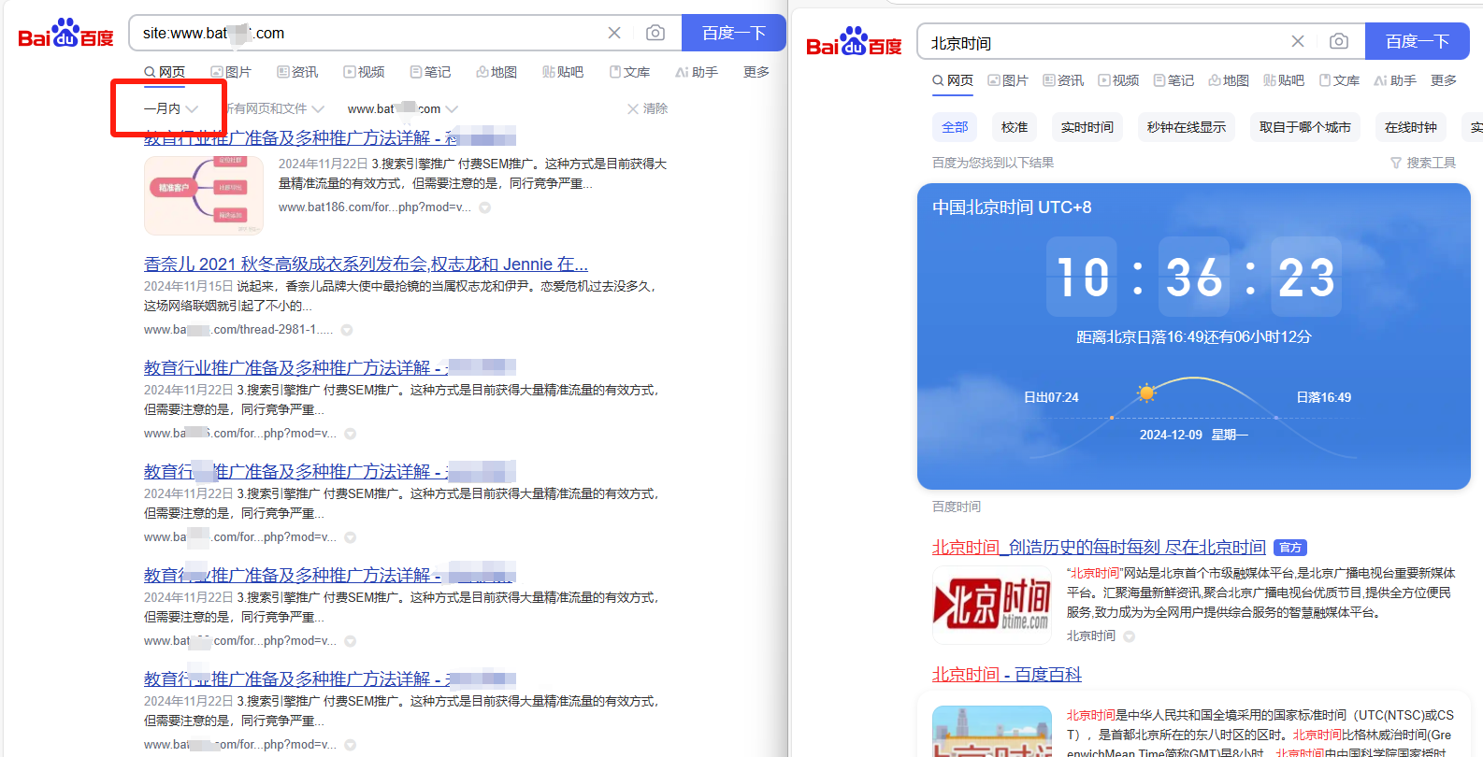Clear the 北京时间 search query
1483x757 pixels.
coord(1298,41)
